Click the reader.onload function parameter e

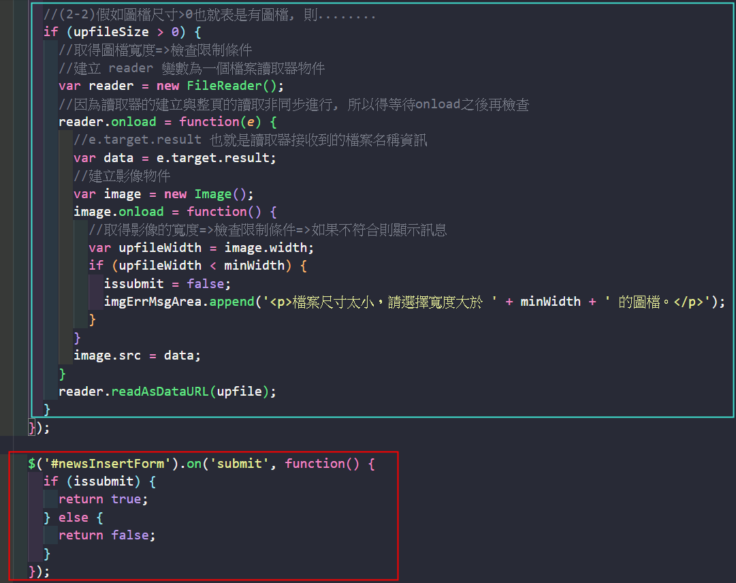251,122
